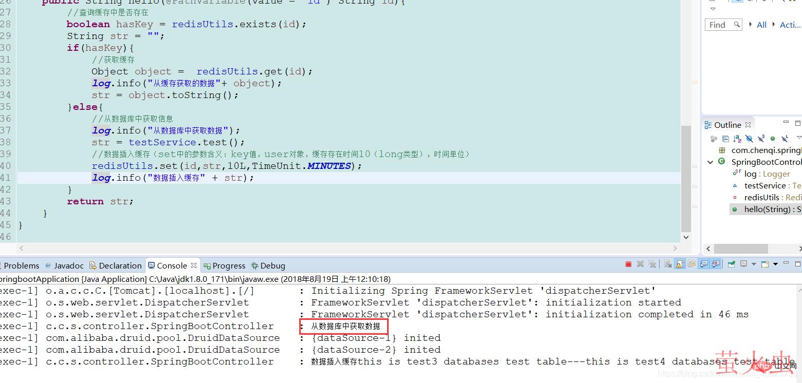This screenshot has height=383, width=802.
Task: Click the Remove All Terminated Launches icon
Action: [x=652, y=264]
